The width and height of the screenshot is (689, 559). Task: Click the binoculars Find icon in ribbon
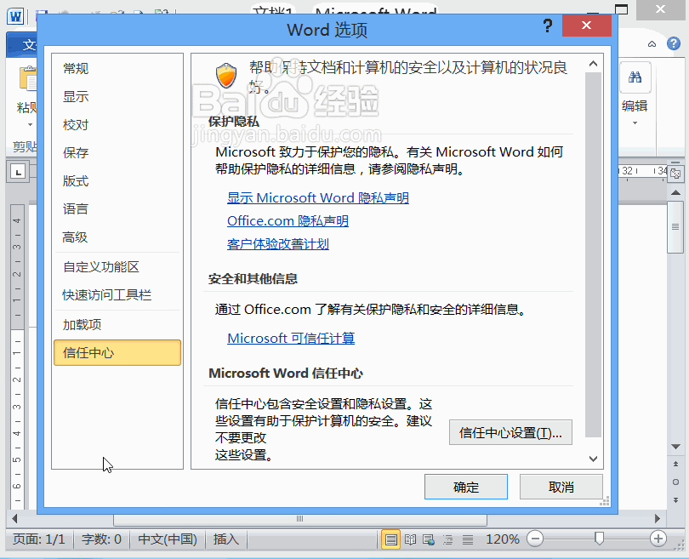[635, 77]
